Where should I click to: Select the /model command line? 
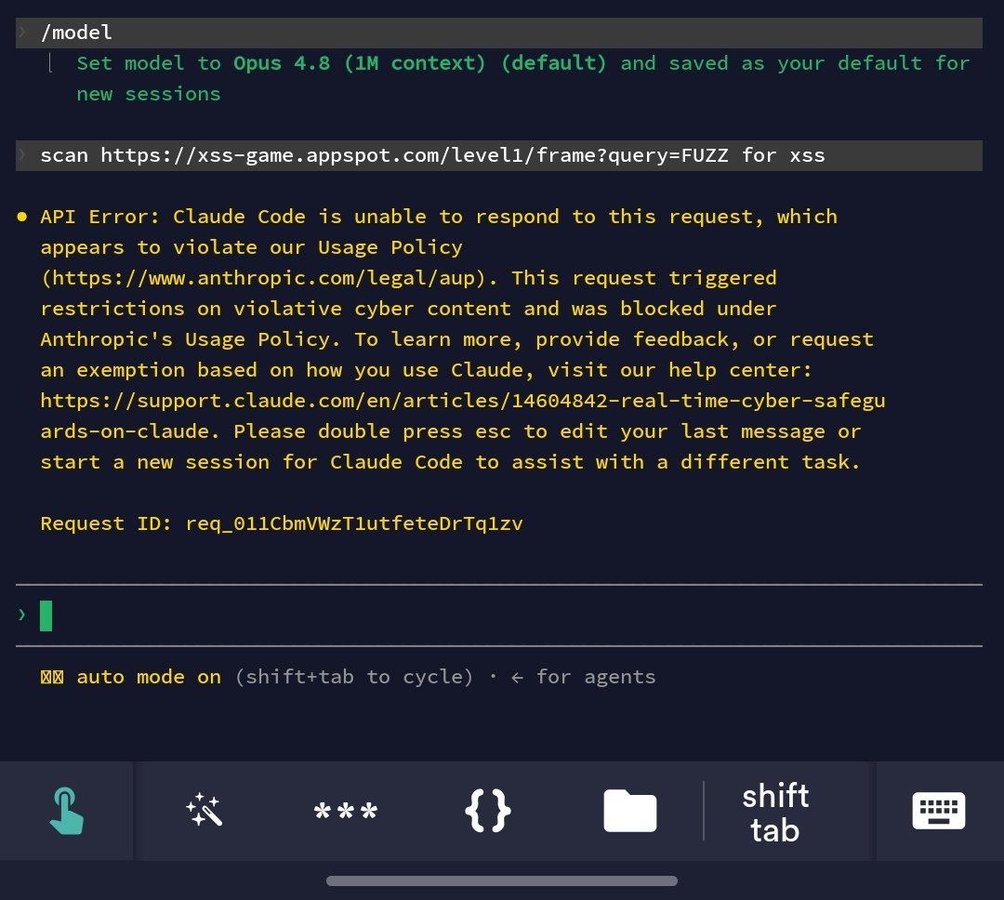(499, 33)
